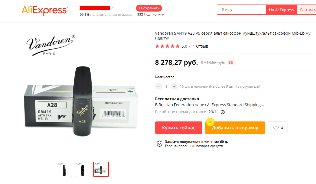Expand the 5.0 rating breakdown chevron
316x184 pixels.
pos(189,46)
